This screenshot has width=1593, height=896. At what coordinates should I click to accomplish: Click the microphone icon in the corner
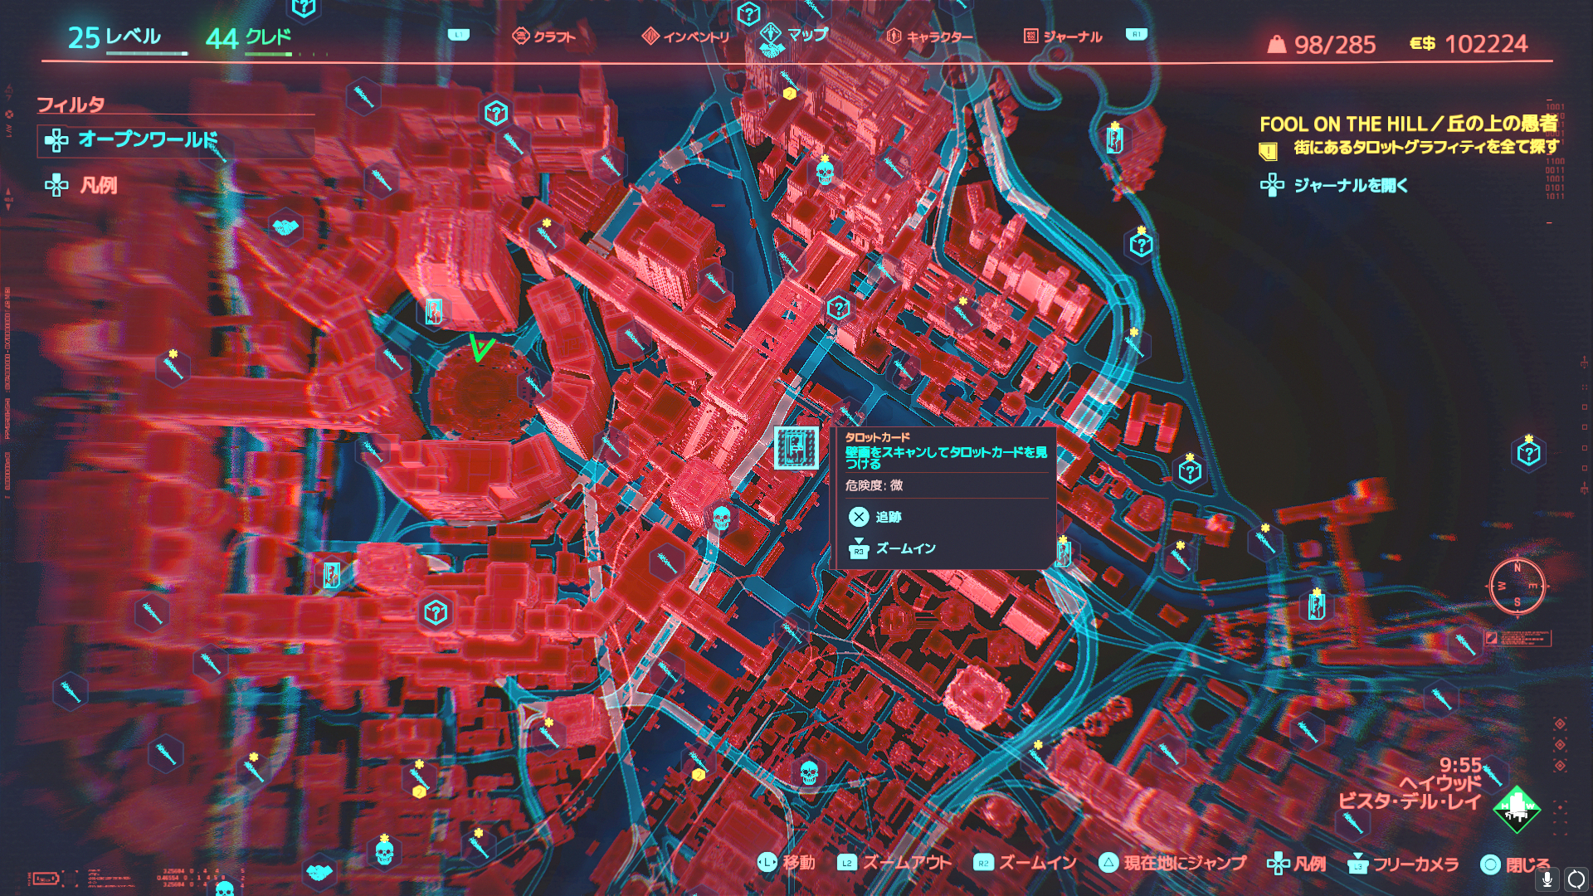click(x=1547, y=879)
